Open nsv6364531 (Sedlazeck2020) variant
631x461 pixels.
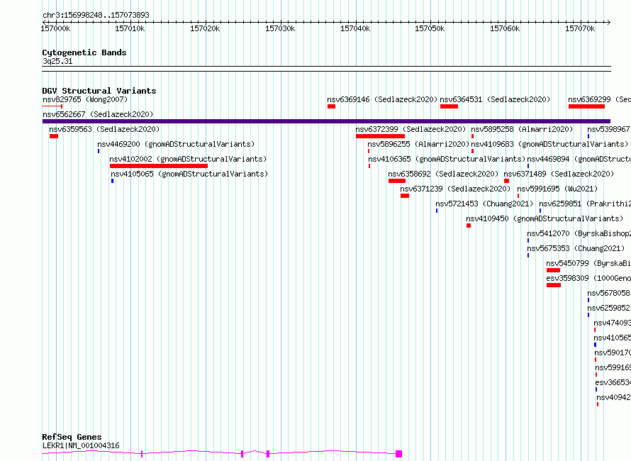pyautogui.click(x=495, y=99)
